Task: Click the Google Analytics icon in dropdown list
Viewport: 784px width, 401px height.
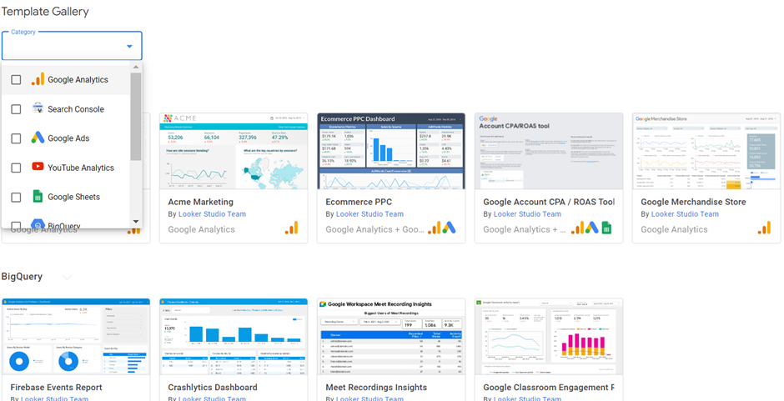Action: 38,80
